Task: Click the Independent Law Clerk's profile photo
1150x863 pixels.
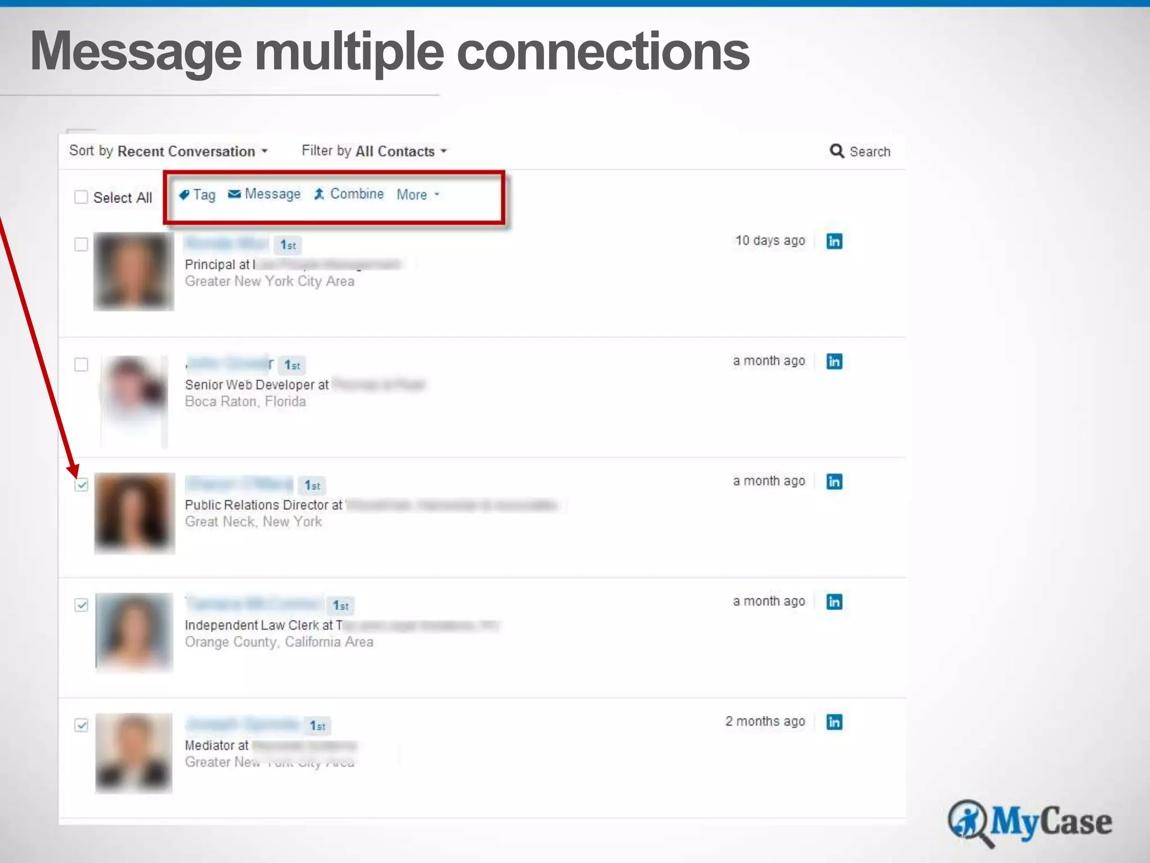Action: pos(134,632)
